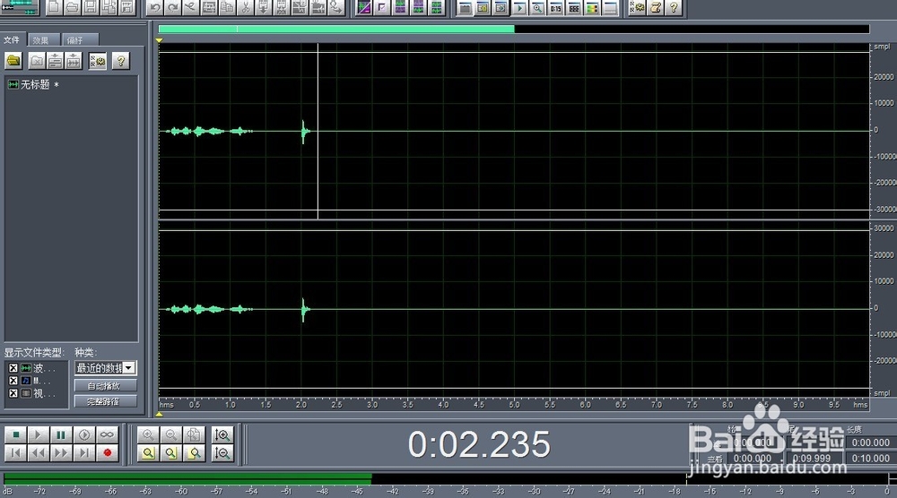Click the magnifier zoom icon in top toolbar

pyautogui.click(x=537, y=8)
